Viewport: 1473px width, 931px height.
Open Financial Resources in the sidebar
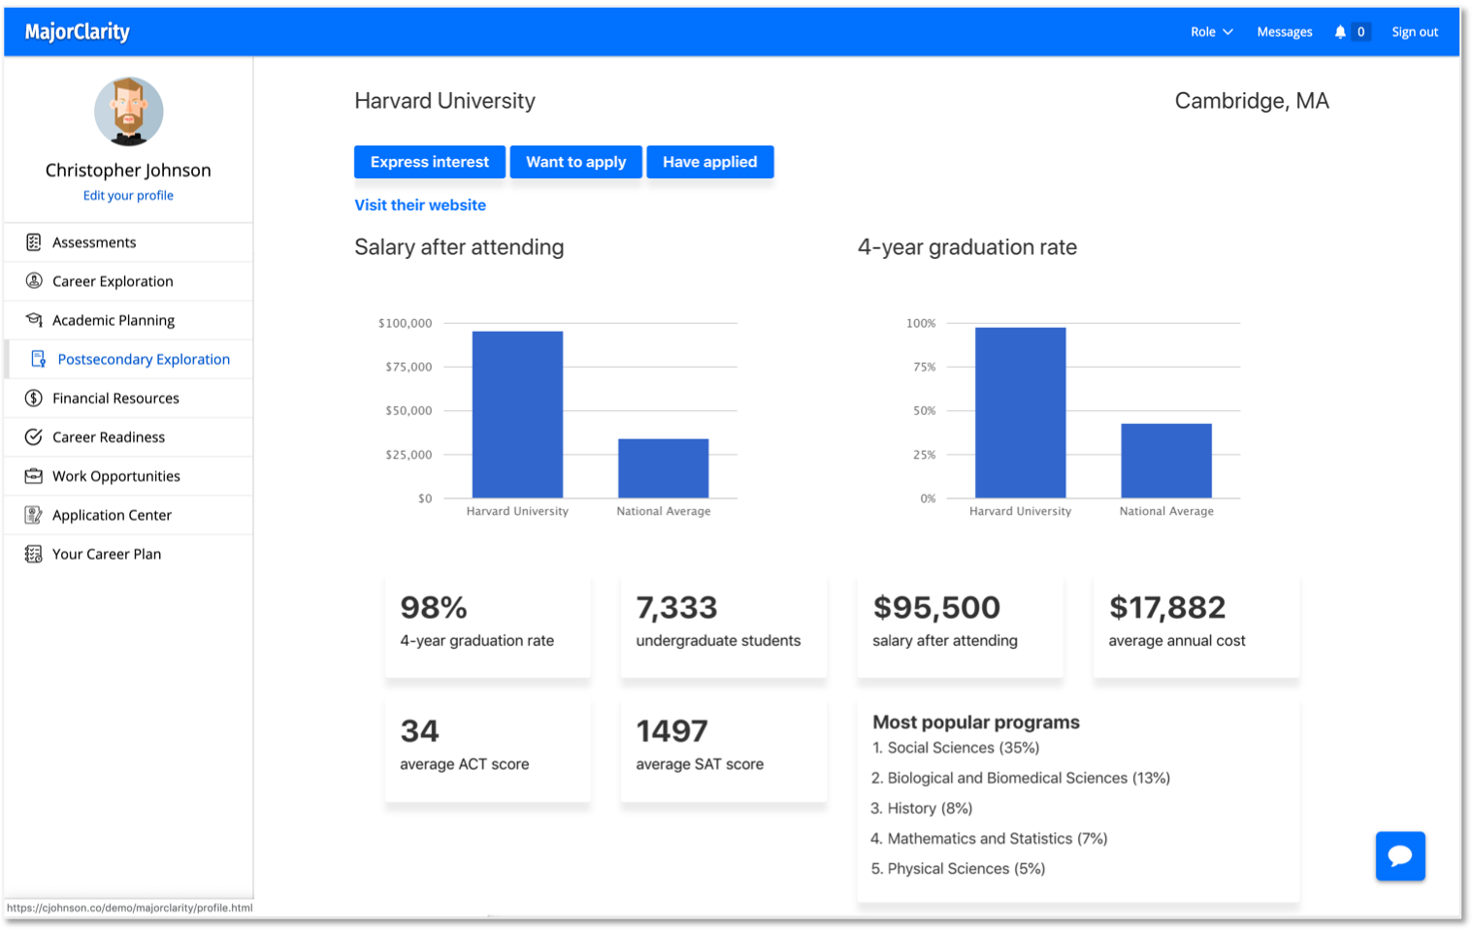129,398
